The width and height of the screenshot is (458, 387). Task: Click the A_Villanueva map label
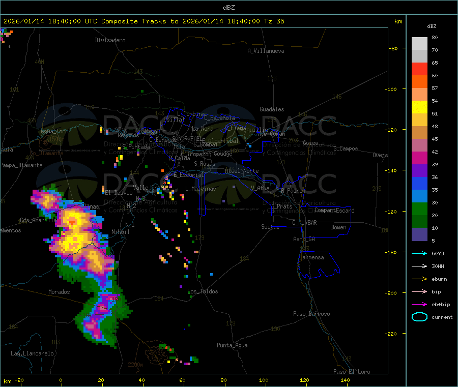pyautogui.click(x=266, y=51)
